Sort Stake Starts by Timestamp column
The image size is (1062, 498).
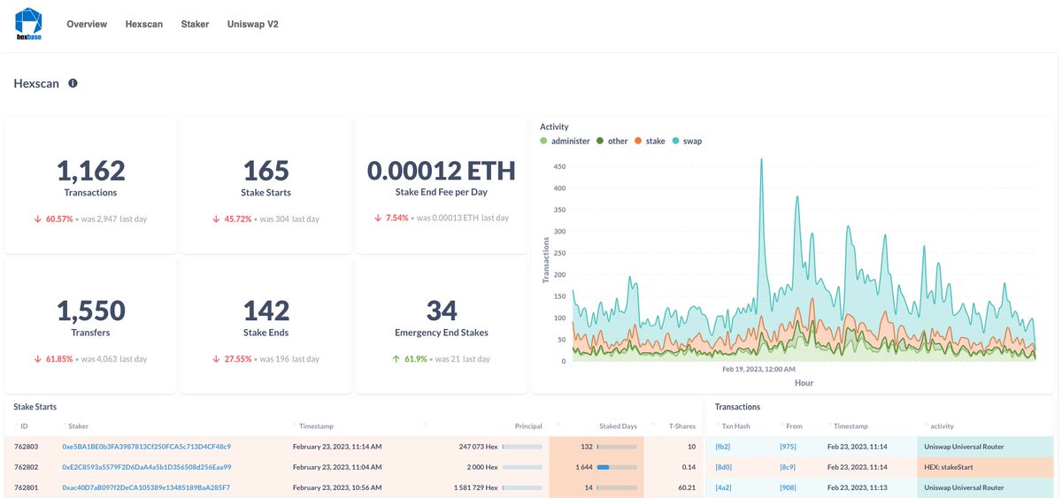click(315, 426)
